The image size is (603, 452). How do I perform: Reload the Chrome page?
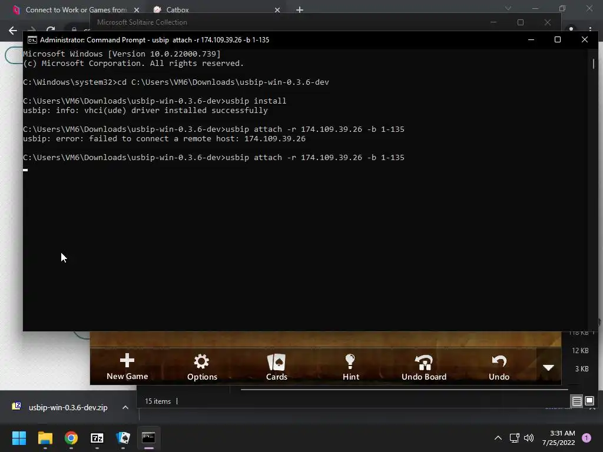point(51,29)
